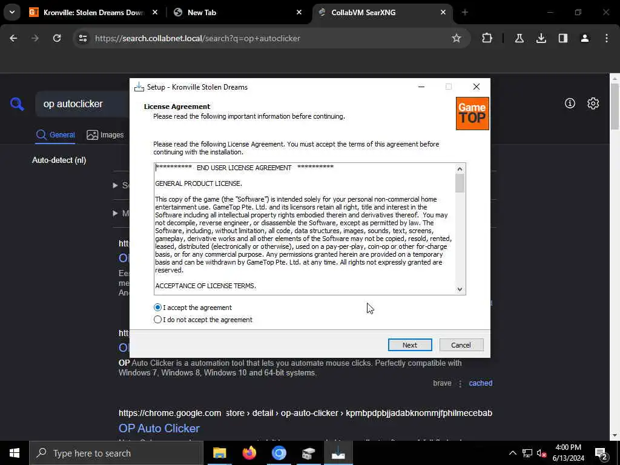Open Chrome Labs flask icon
Image resolution: width=620 pixels, height=465 pixels.
tap(519, 38)
